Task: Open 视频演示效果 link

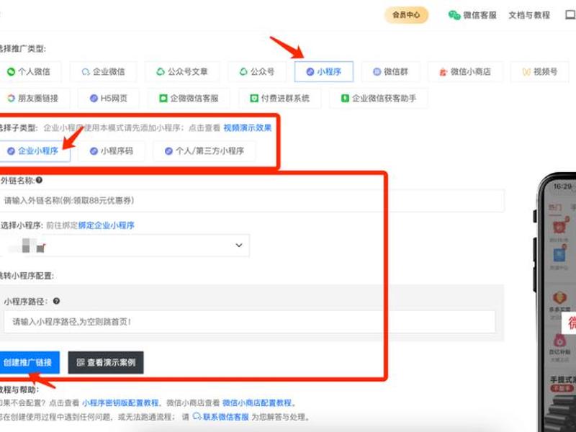Action: tap(247, 128)
